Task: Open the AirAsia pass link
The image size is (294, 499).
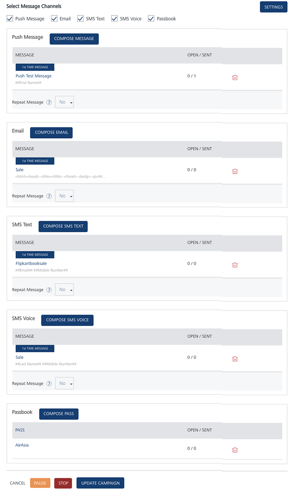Action: pyautogui.click(x=22, y=445)
